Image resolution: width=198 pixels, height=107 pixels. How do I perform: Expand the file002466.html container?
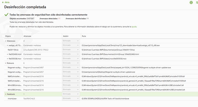point(7,54)
